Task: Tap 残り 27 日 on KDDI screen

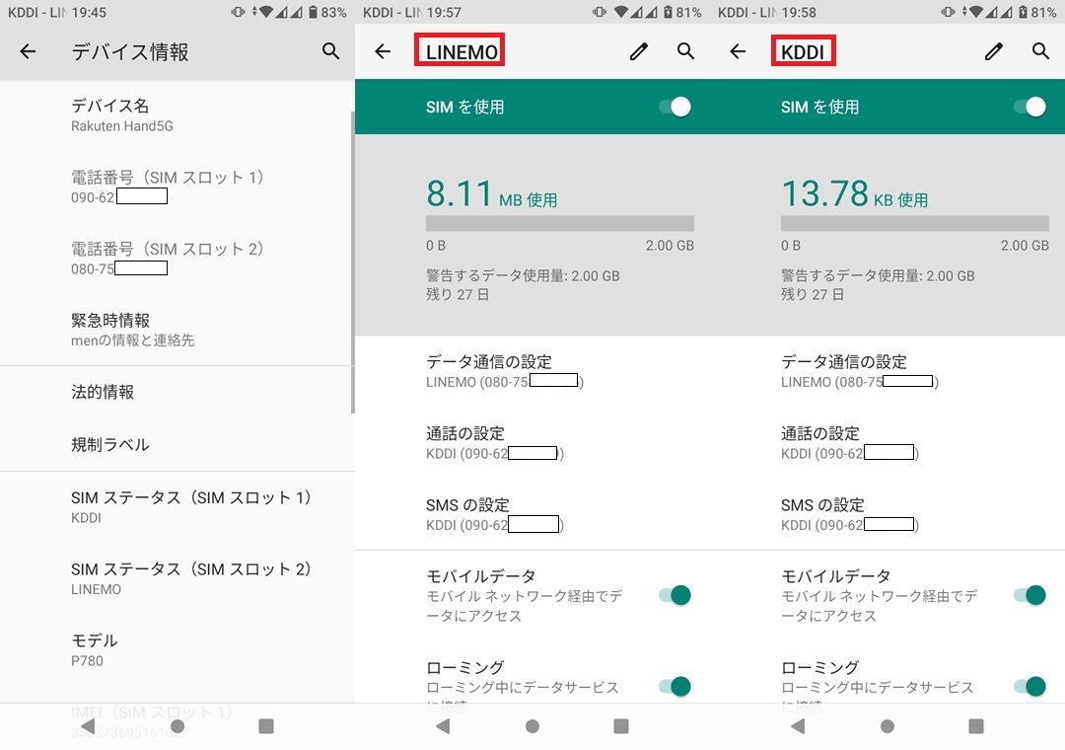Action: click(813, 294)
